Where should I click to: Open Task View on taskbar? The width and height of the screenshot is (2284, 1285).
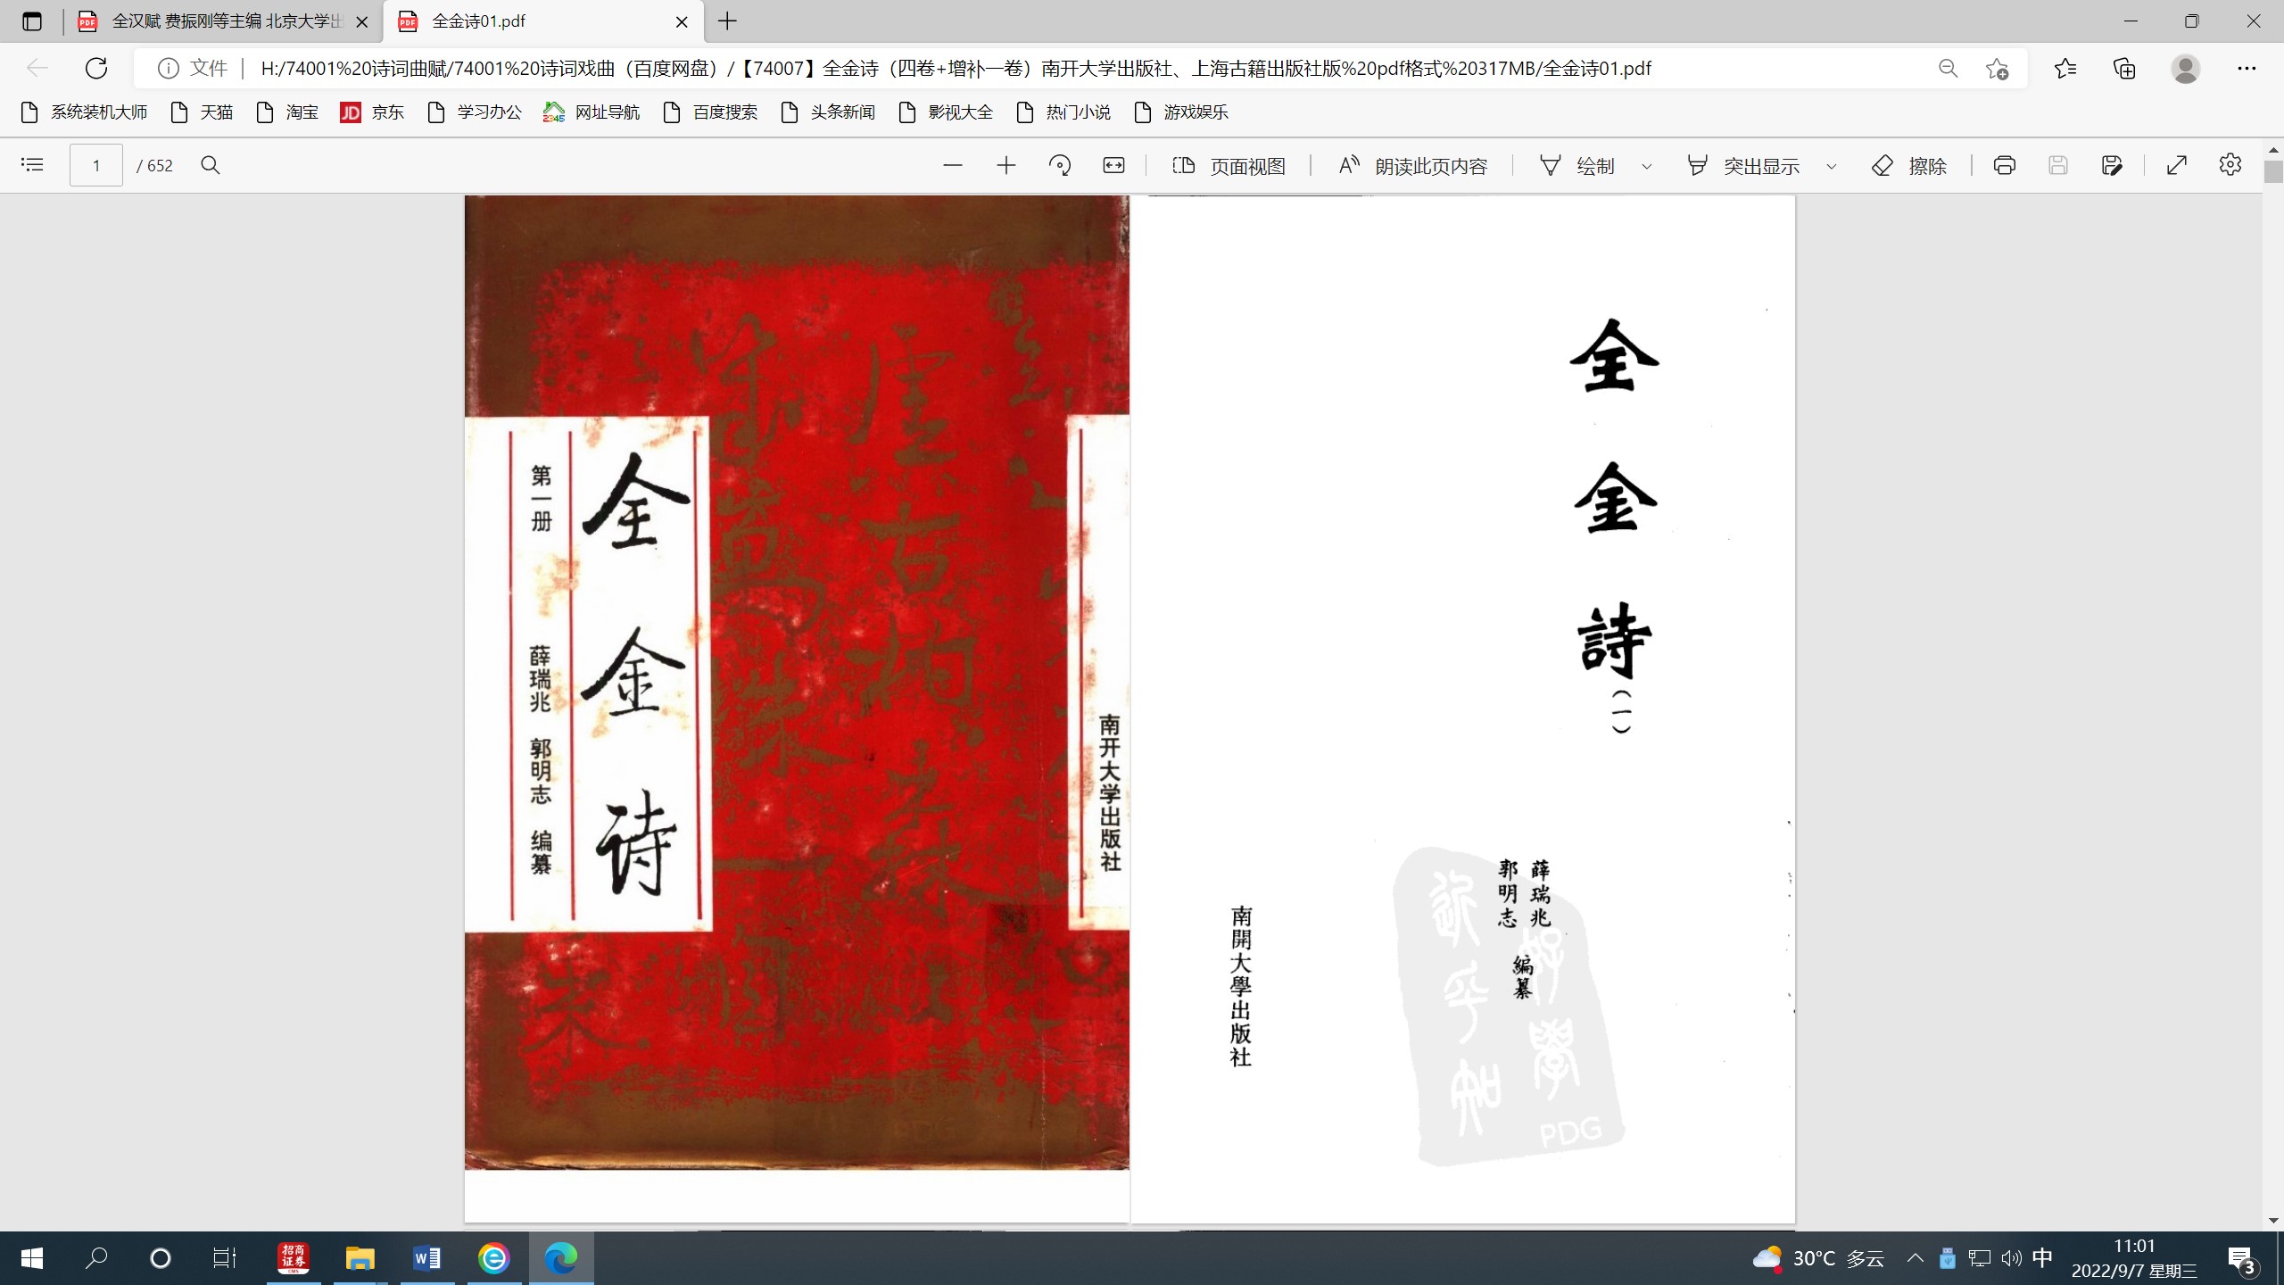[224, 1258]
